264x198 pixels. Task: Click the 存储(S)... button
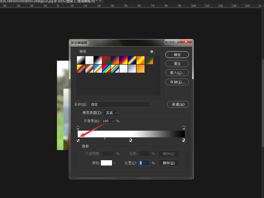click(x=177, y=82)
